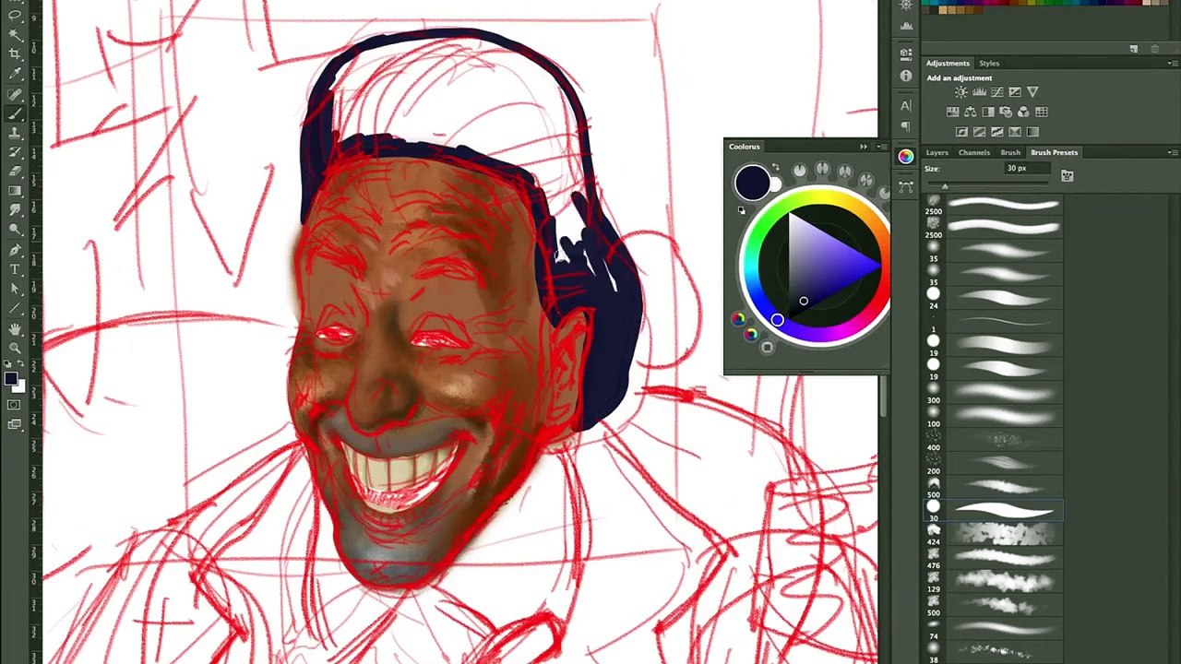The width and height of the screenshot is (1181, 664).
Task: Select the Lasso tool
Action: coord(15,16)
